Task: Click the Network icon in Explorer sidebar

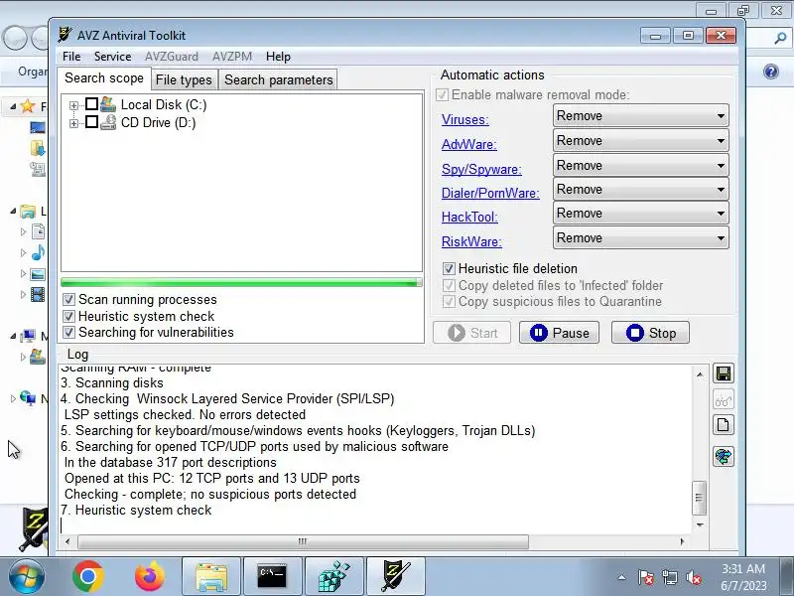Action: point(28,398)
